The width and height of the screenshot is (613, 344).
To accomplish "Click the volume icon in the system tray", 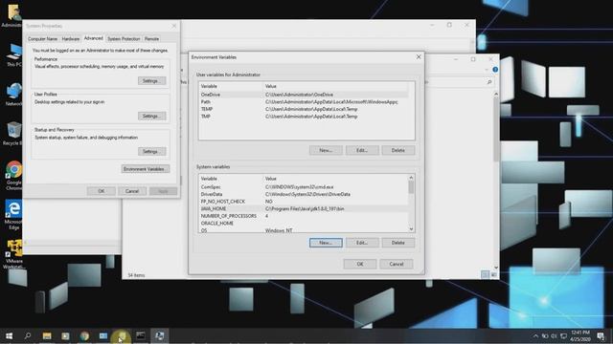I will [554, 335].
